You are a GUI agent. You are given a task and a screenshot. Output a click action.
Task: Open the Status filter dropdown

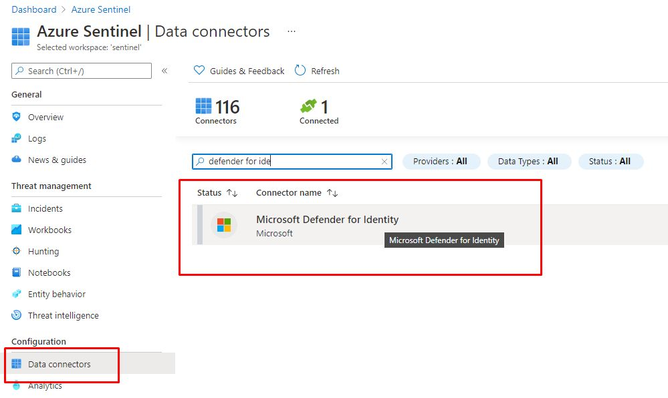610,161
